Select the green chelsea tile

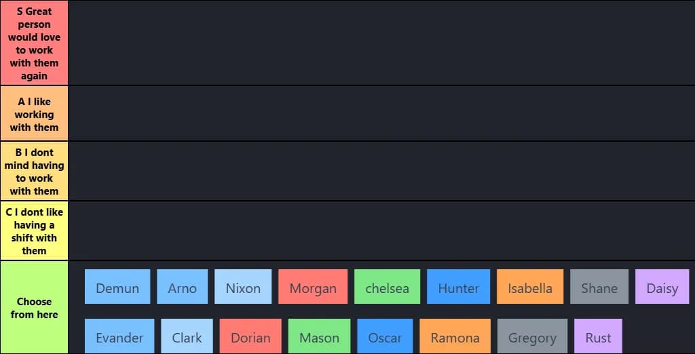(387, 287)
